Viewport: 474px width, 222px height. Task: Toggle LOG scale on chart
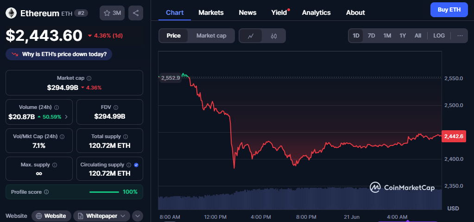pos(439,36)
